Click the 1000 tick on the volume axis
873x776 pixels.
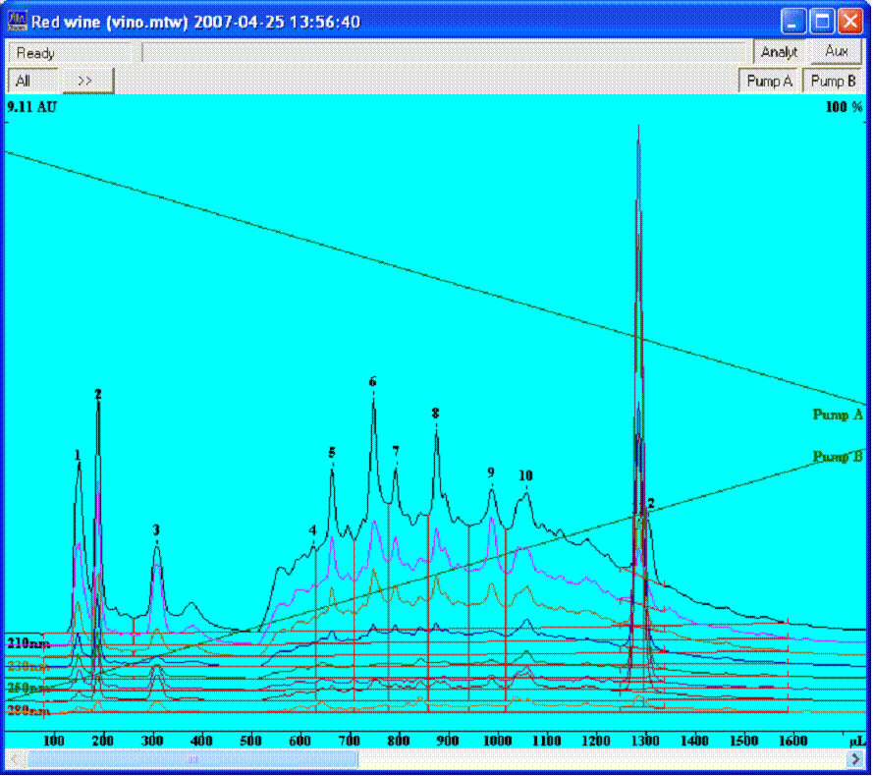click(497, 741)
